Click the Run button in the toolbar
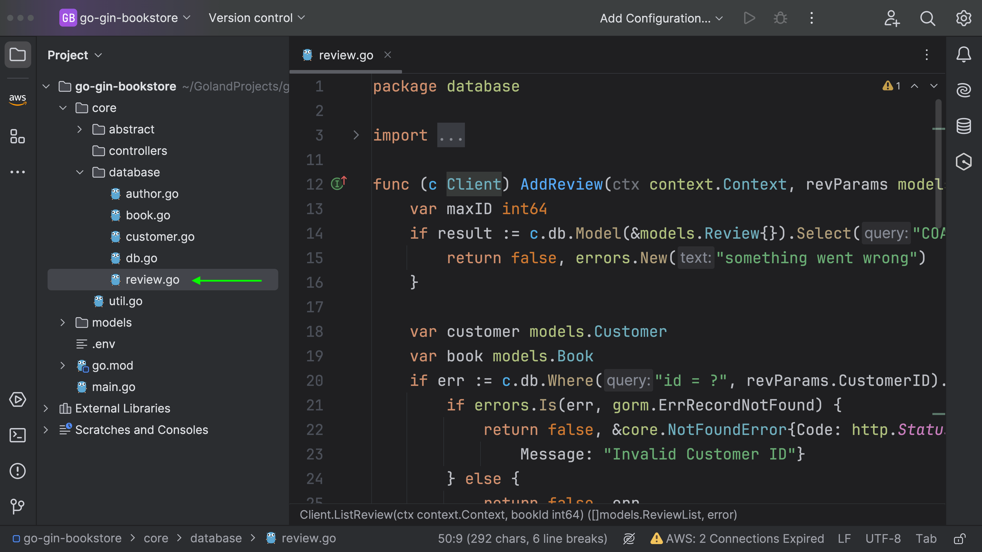The width and height of the screenshot is (982, 552). pos(749,18)
